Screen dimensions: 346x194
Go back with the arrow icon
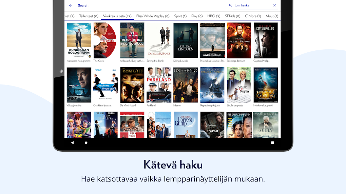71,5
